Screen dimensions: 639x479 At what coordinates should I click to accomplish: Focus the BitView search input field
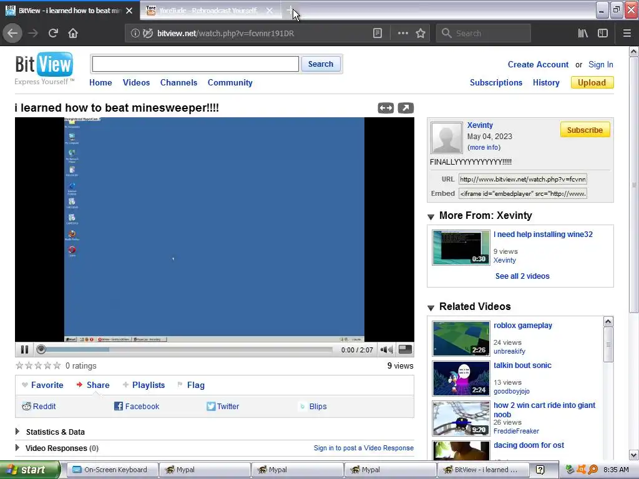(195, 64)
